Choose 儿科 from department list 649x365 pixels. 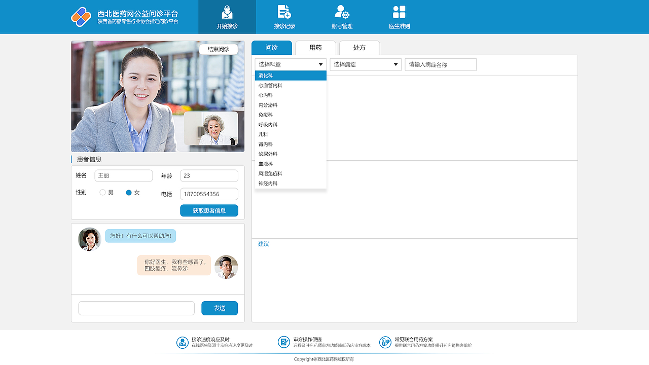(291, 134)
